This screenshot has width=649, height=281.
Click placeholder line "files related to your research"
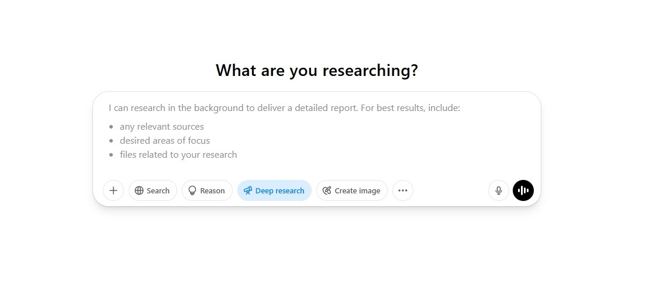[x=178, y=155]
